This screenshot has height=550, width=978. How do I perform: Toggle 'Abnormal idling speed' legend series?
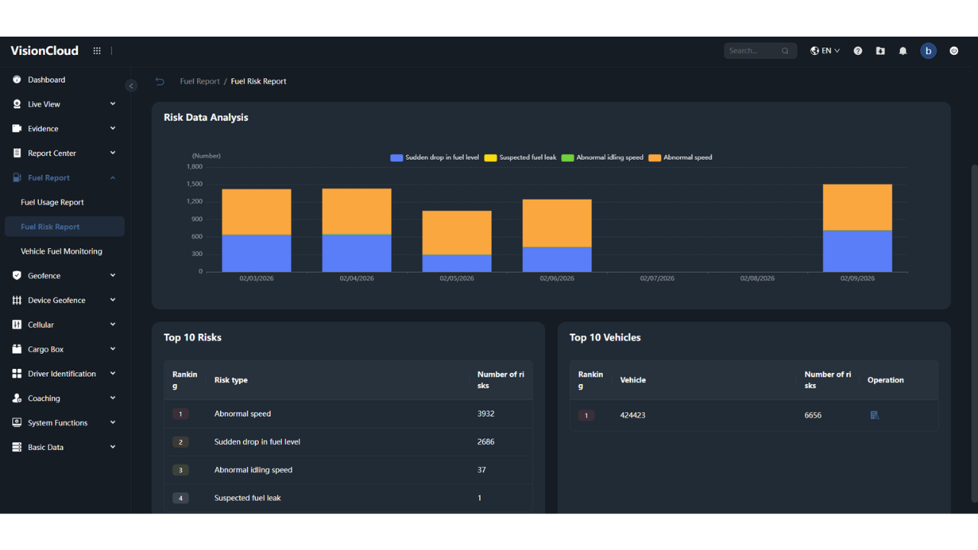click(602, 158)
